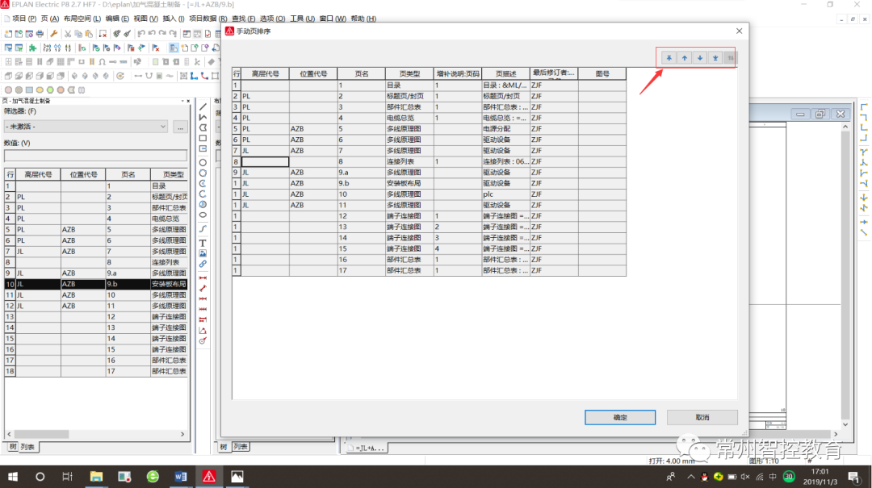Select the hyperlink tool
The height and width of the screenshot is (488, 872).
pyautogui.click(x=203, y=264)
